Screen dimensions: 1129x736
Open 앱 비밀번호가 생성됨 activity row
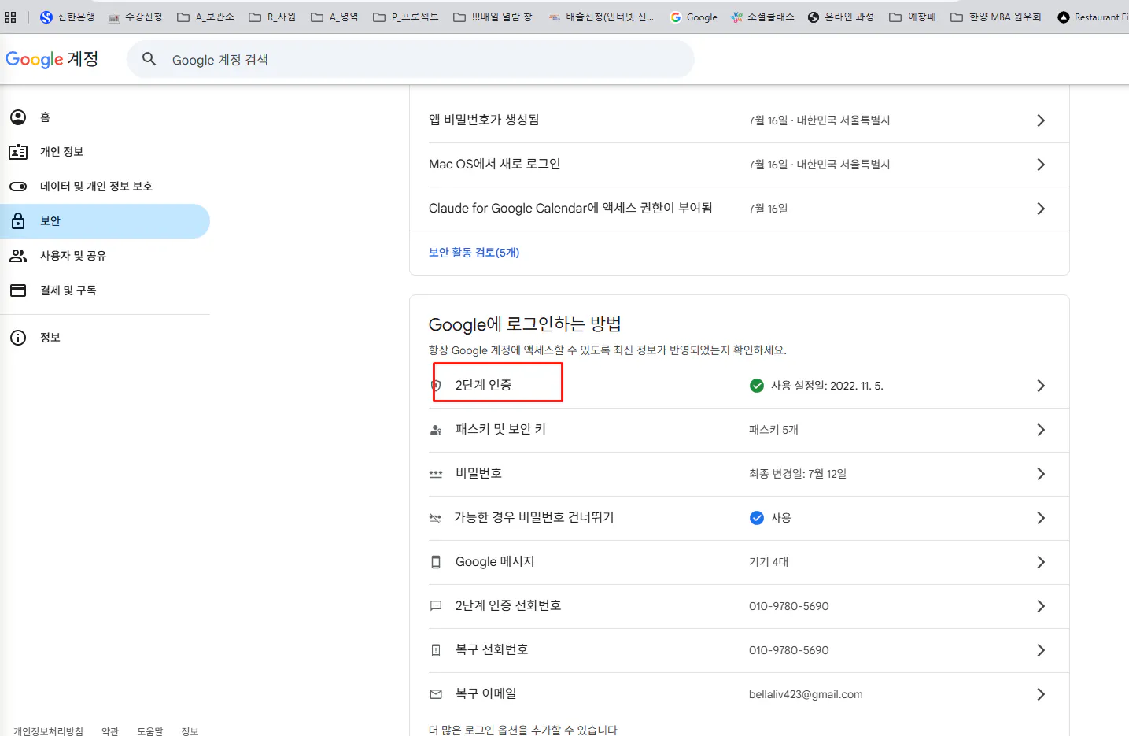pyautogui.click(x=740, y=120)
